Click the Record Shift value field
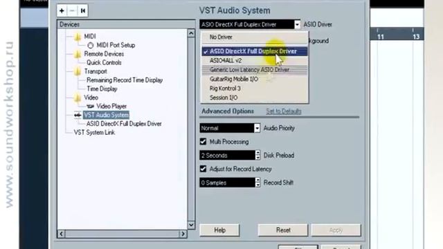443x249 pixels. click(227, 183)
